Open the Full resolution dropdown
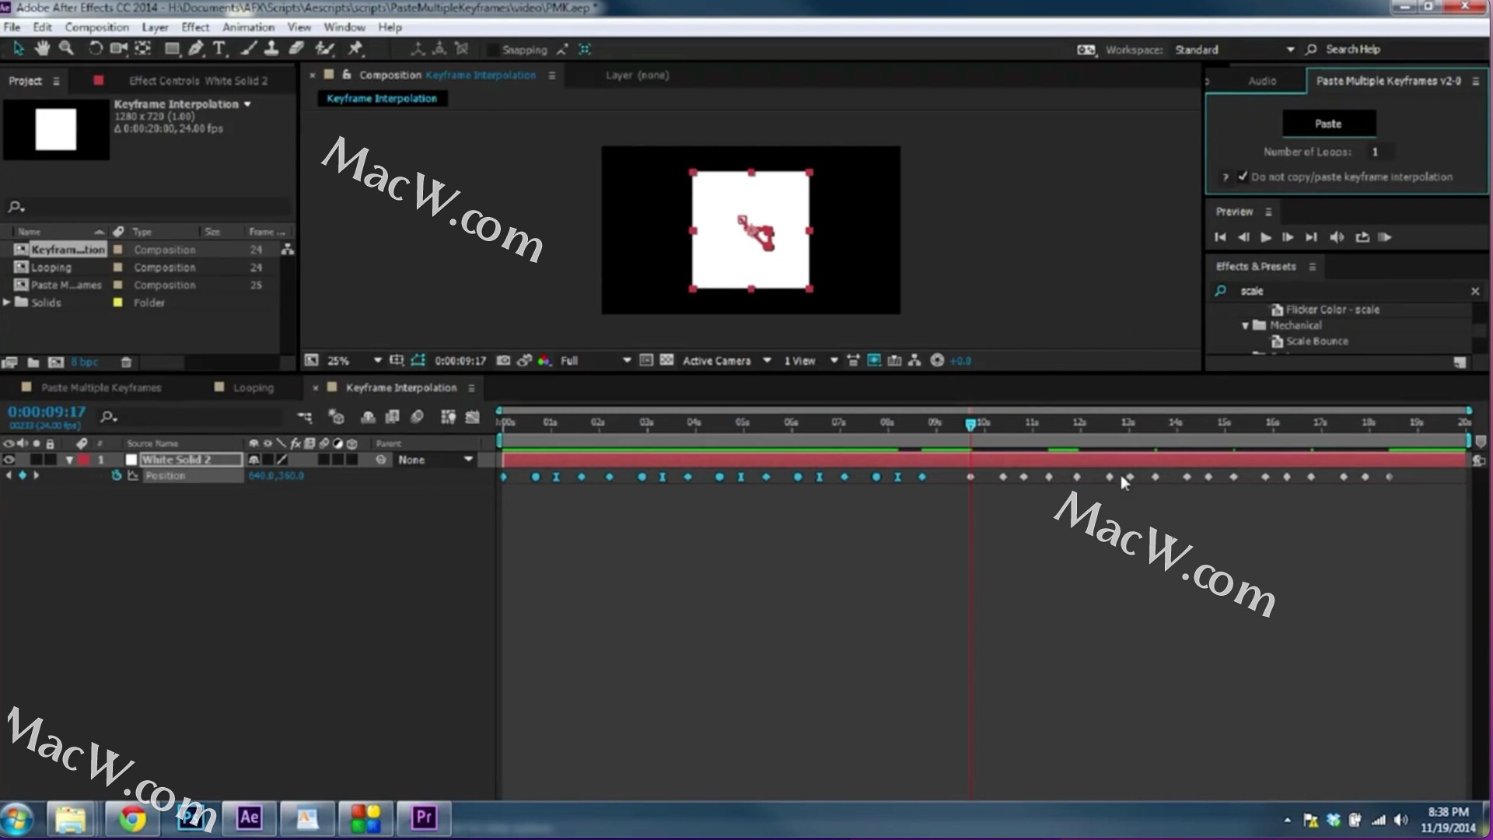The height and width of the screenshot is (840, 1493). click(595, 360)
